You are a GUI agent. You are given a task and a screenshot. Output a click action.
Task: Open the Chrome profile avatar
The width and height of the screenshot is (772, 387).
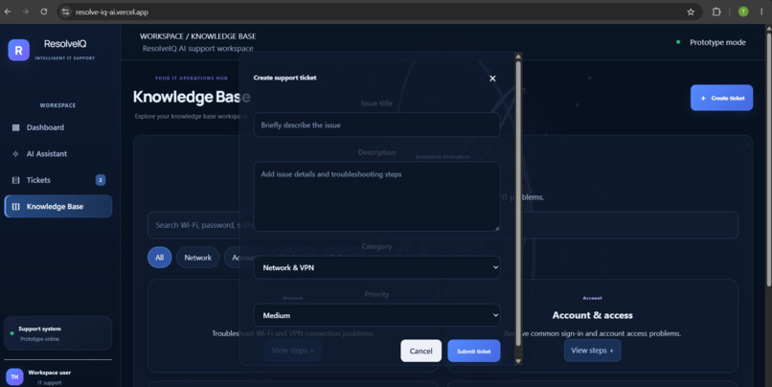743,11
